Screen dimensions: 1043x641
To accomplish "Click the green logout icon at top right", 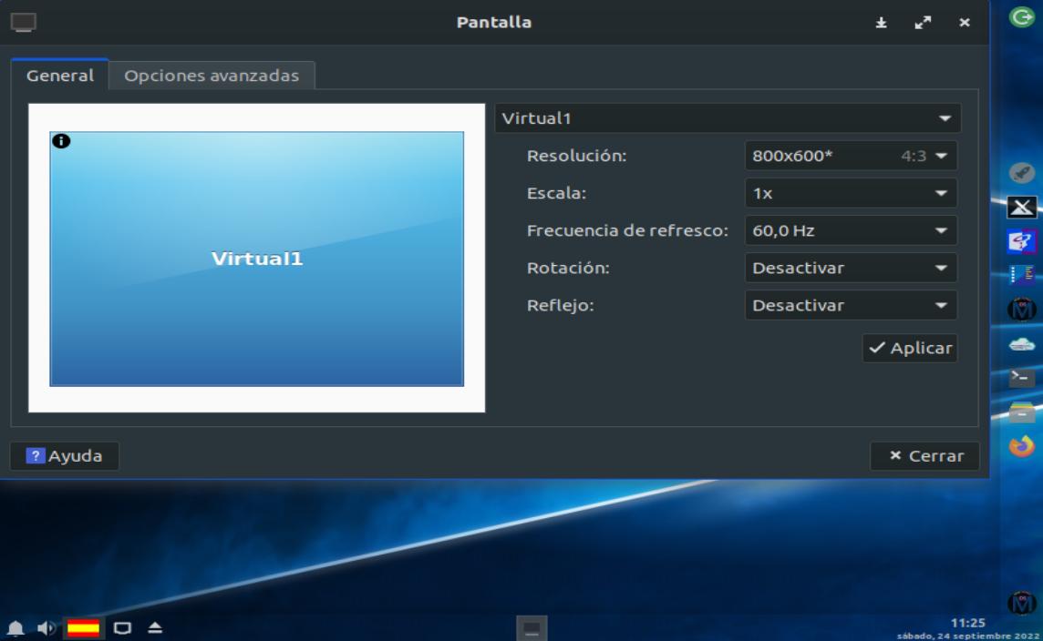I will [x=1022, y=16].
